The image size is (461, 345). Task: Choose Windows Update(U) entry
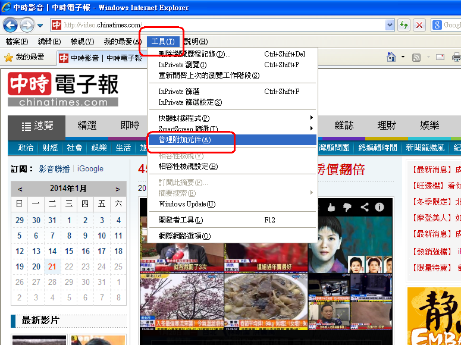232,204
